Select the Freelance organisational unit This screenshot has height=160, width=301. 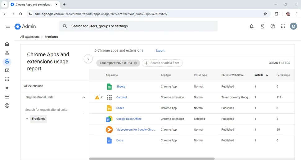point(38,119)
